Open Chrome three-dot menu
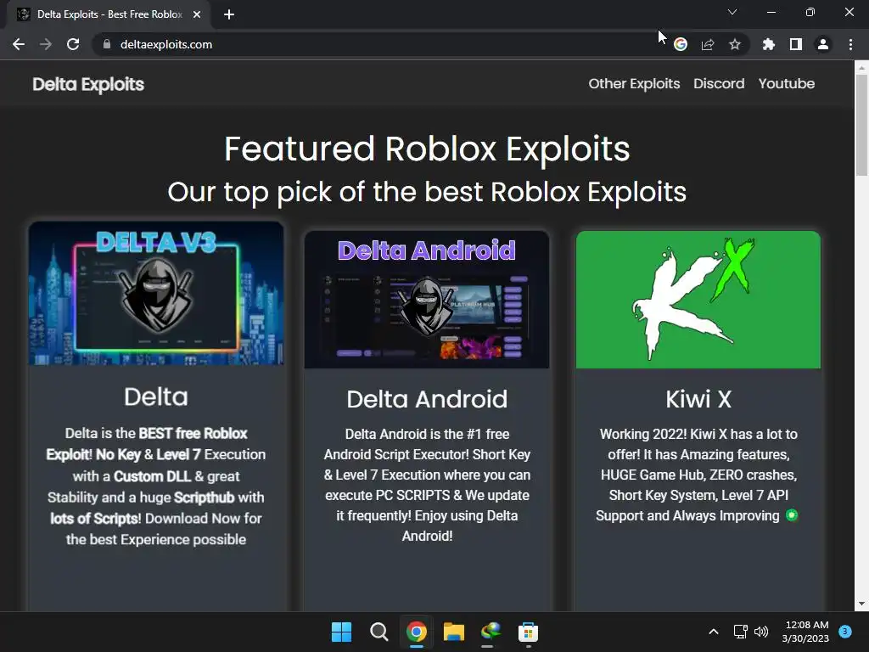 click(850, 44)
